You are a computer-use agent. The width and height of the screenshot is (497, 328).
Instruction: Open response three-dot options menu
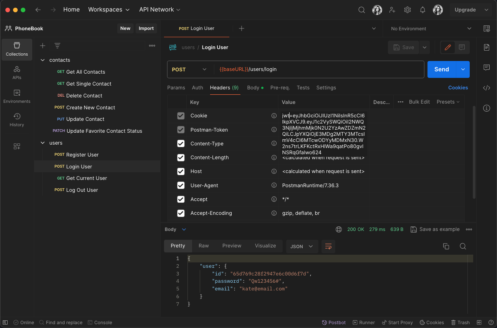[469, 229]
